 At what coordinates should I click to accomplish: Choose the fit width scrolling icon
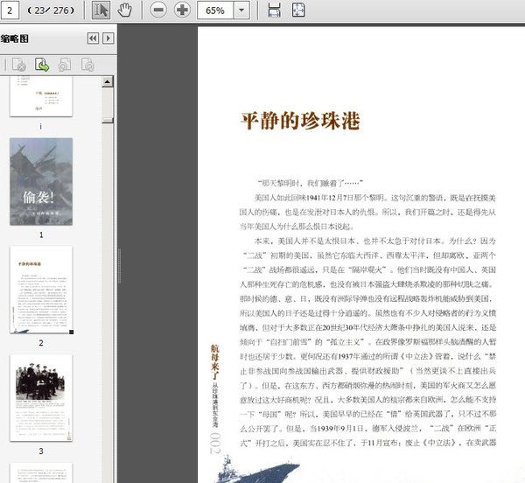click(275, 10)
